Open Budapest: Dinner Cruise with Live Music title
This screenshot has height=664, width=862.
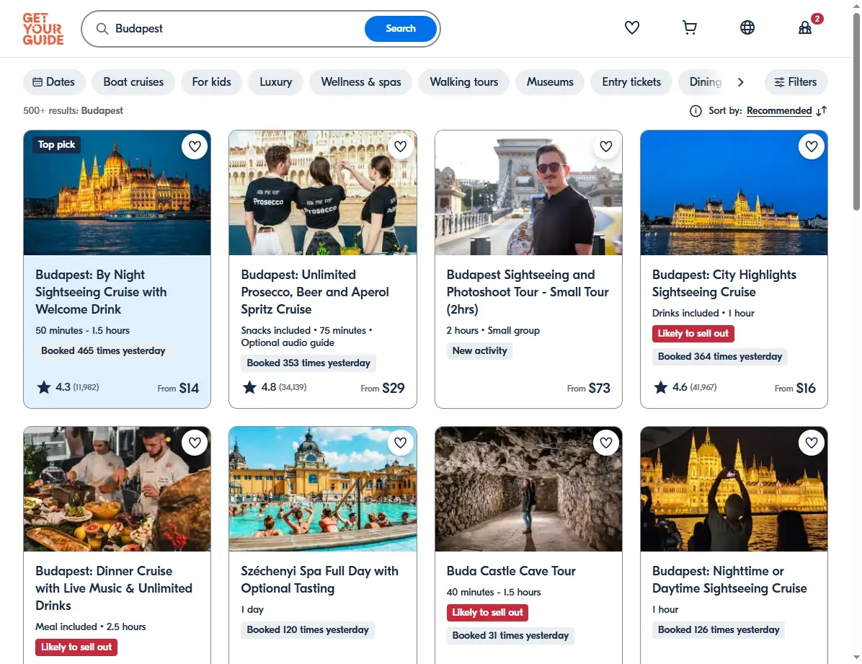click(114, 588)
